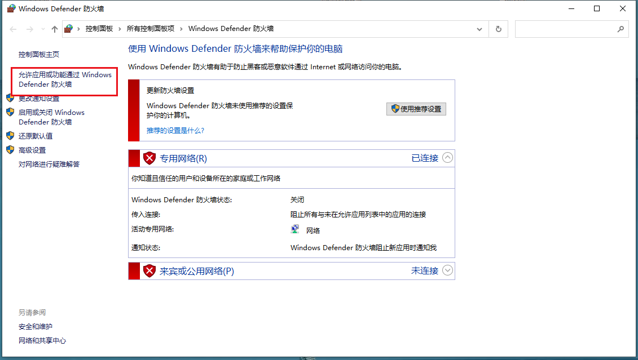Screen dimensions: 638x360
Task: Click inside the search input box
Action: (x=570, y=29)
